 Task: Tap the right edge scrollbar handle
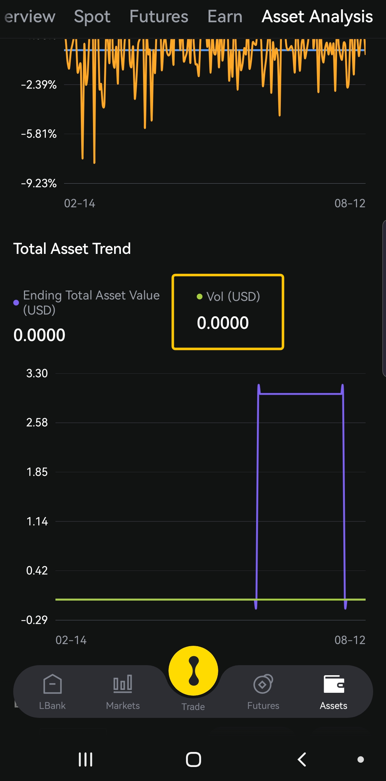pyautogui.click(x=384, y=298)
